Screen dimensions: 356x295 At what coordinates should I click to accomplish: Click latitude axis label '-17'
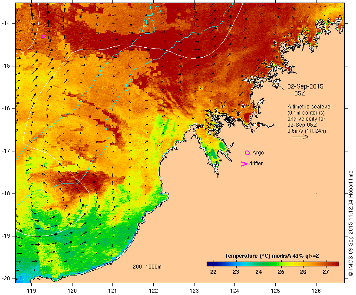coord(6,151)
